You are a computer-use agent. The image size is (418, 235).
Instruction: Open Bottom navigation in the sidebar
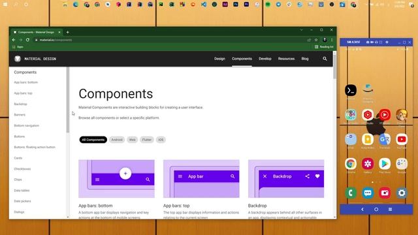pyautogui.click(x=26, y=125)
